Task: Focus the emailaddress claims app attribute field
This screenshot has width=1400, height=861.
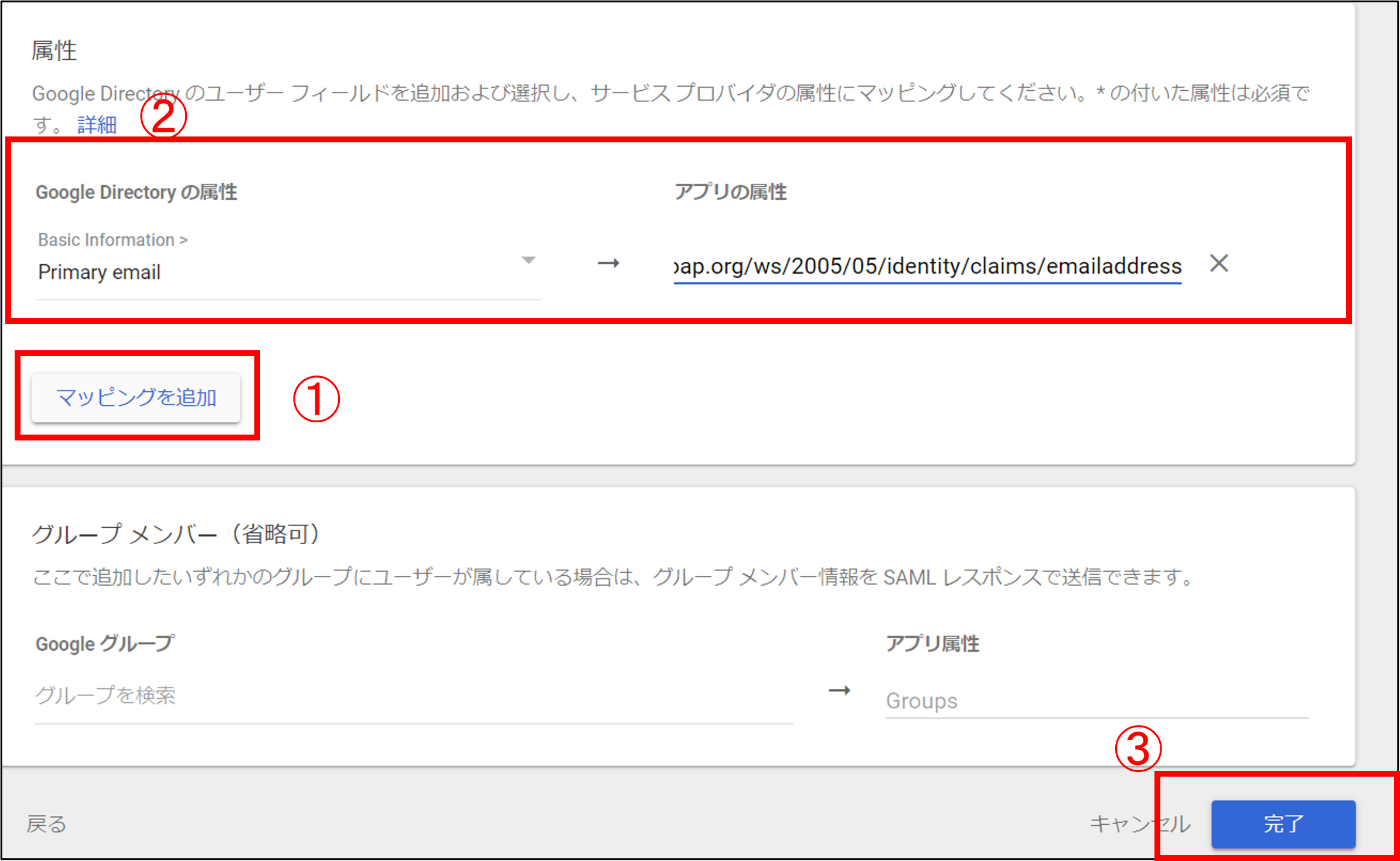Action: coord(927,266)
